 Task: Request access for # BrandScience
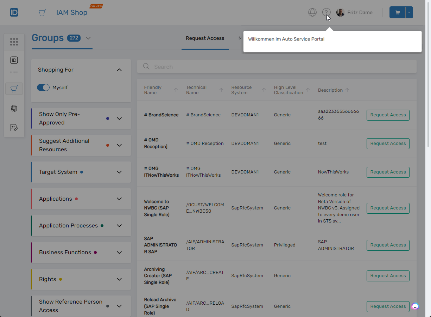click(388, 115)
